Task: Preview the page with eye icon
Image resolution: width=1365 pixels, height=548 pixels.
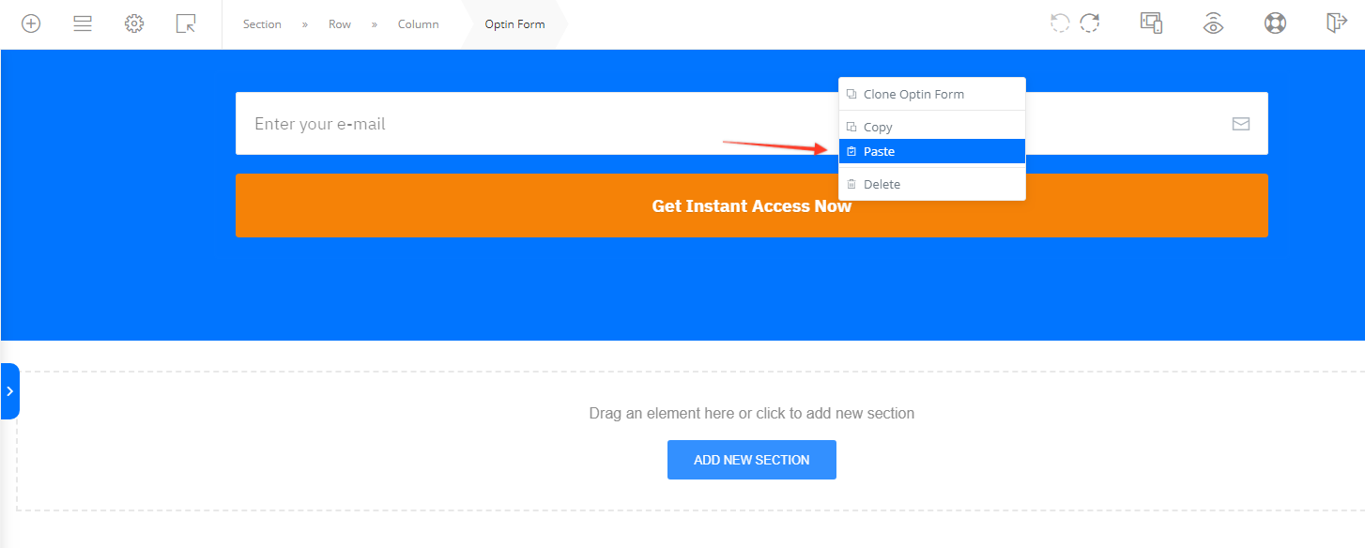Action: click(1214, 23)
